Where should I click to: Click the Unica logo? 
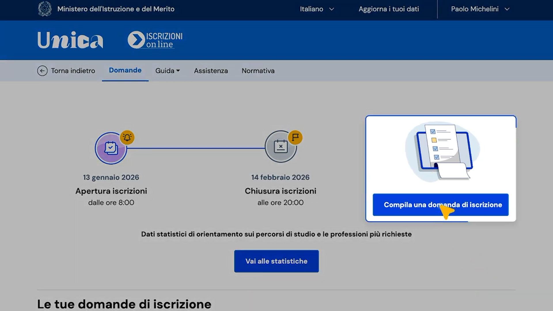(x=70, y=40)
